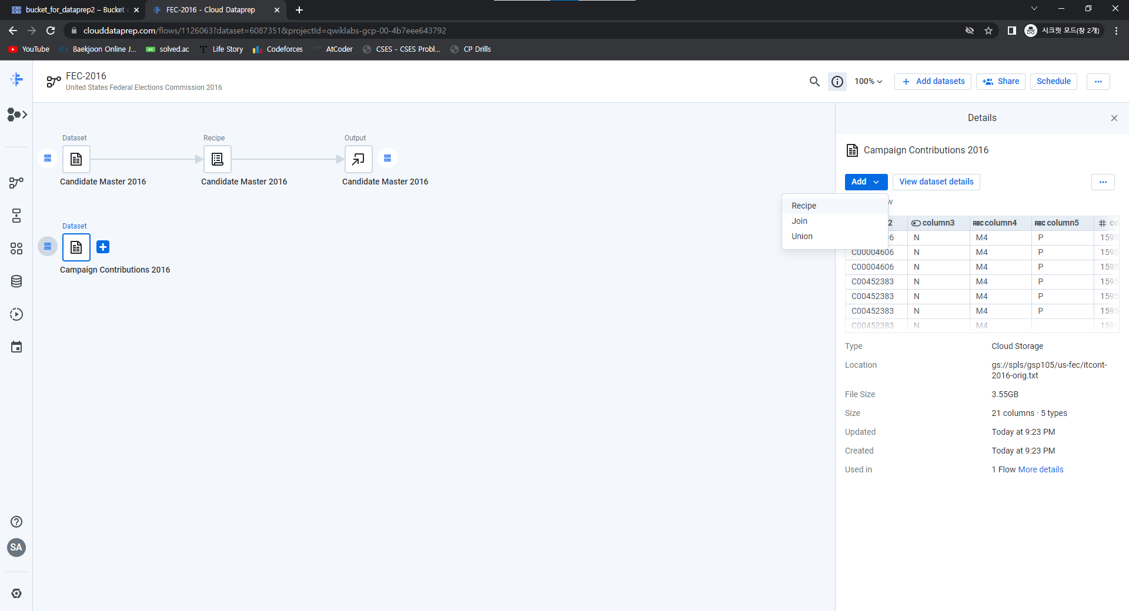The image size is (1129, 611).
Task: Open AtCoder bookmark
Action: pyautogui.click(x=333, y=49)
